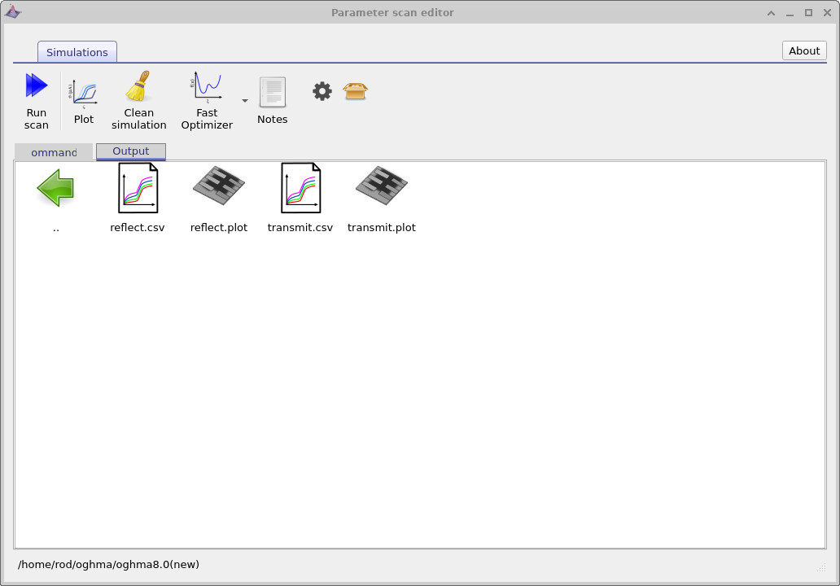Open the reflect.plot file
The width and height of the screenshot is (840, 586).
click(x=218, y=186)
